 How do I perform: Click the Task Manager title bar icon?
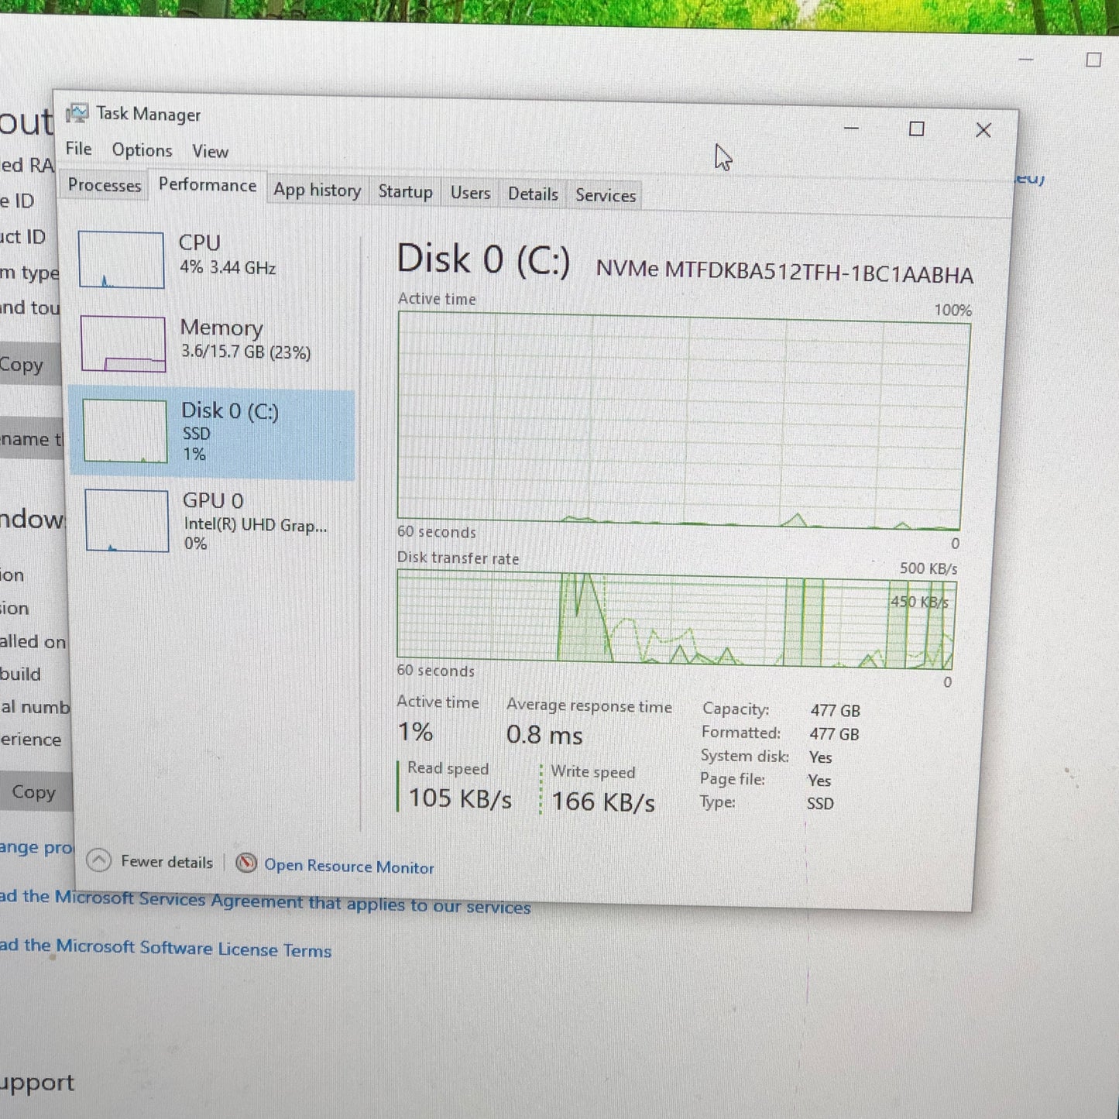(77, 113)
